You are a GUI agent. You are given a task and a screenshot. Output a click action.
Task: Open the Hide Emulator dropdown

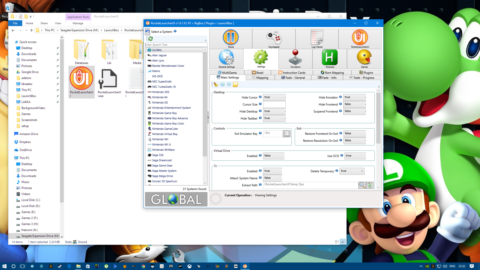coord(355,97)
